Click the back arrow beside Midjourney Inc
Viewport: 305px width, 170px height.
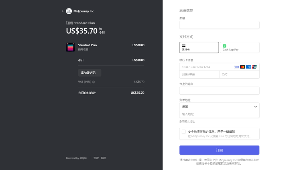[63, 11]
